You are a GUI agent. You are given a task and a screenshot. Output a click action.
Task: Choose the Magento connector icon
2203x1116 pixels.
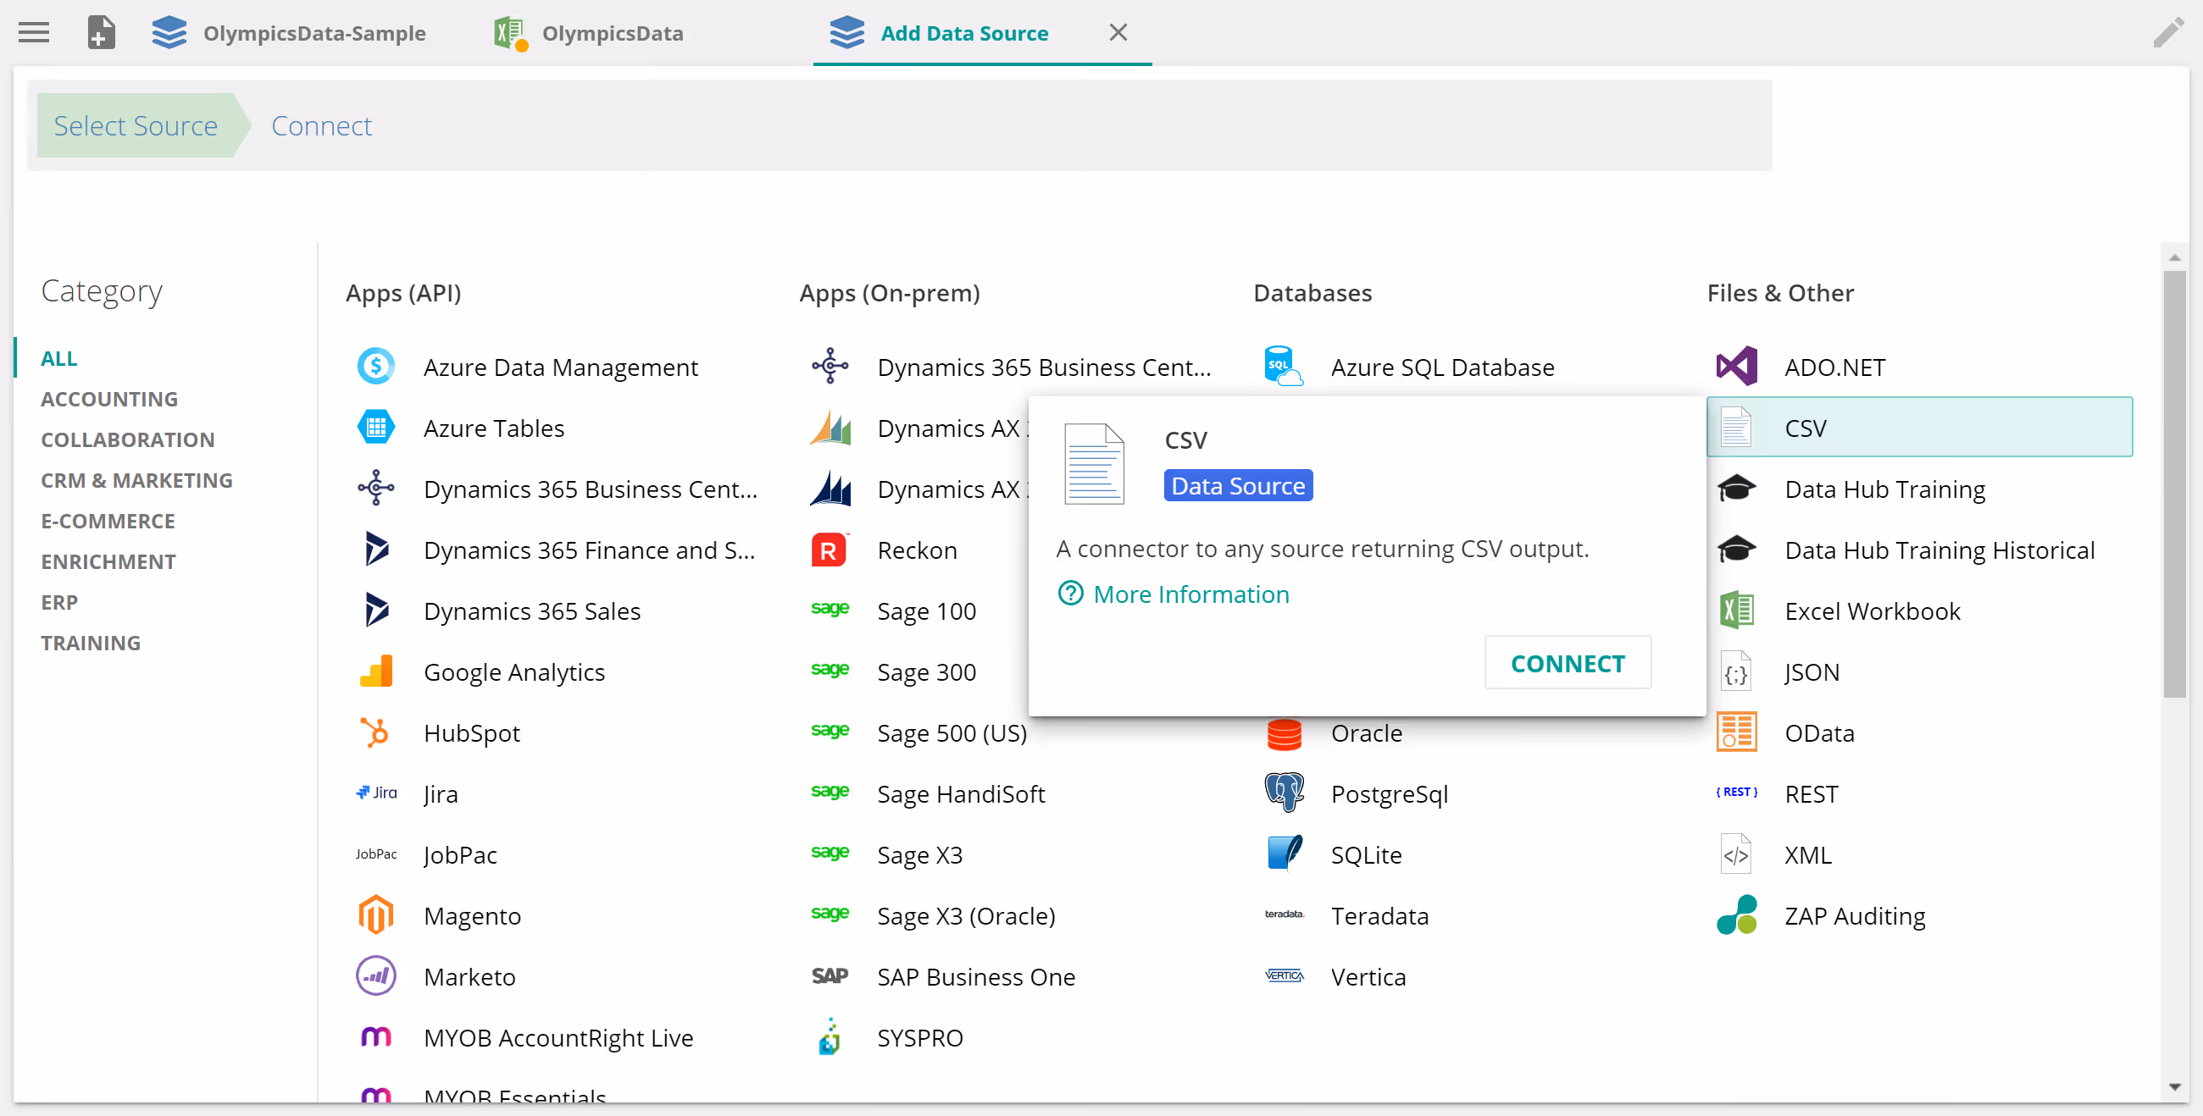pyautogui.click(x=376, y=915)
